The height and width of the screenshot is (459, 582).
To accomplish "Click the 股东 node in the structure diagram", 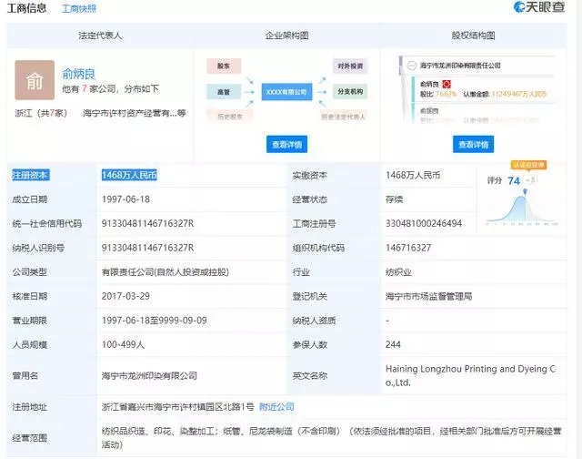I will (x=223, y=66).
